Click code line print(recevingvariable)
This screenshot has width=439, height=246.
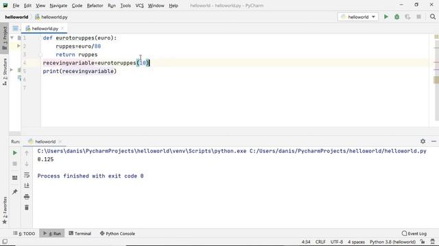point(80,71)
